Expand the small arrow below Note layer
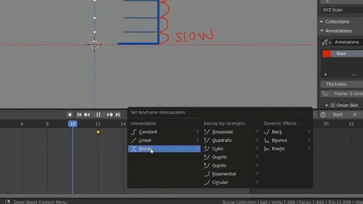The image size is (363, 204). coord(326,74)
